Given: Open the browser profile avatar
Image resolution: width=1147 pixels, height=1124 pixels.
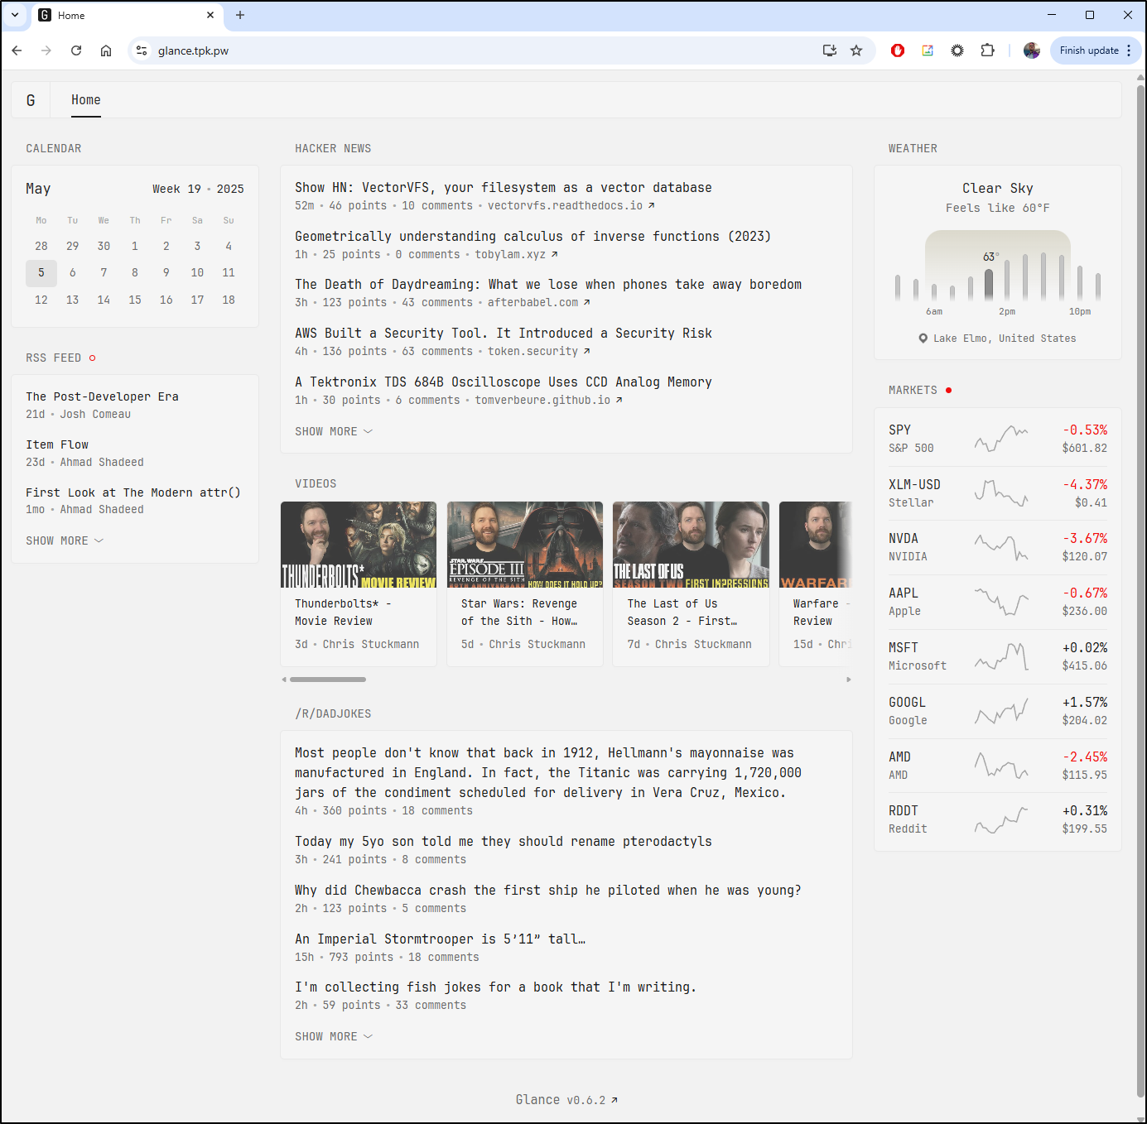Looking at the screenshot, I should tap(1032, 50).
